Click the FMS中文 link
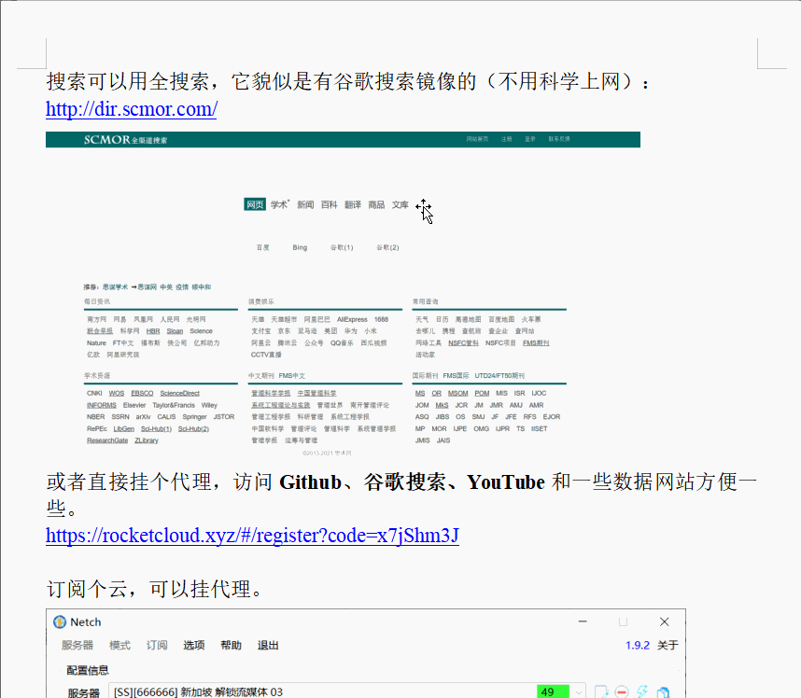This screenshot has height=698, width=801. (x=291, y=376)
